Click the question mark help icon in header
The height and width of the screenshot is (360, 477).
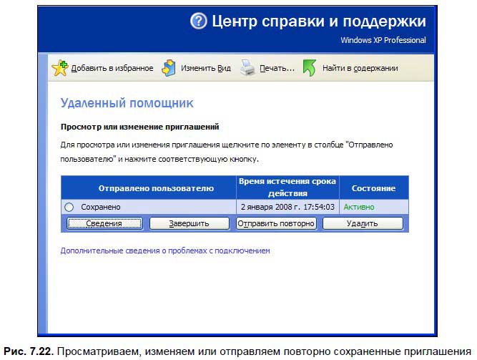198,21
